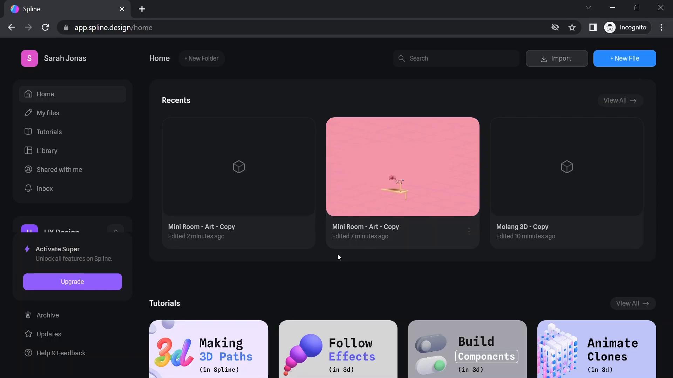Select the Updates sidebar icon
Image resolution: width=673 pixels, height=378 pixels.
(28, 334)
